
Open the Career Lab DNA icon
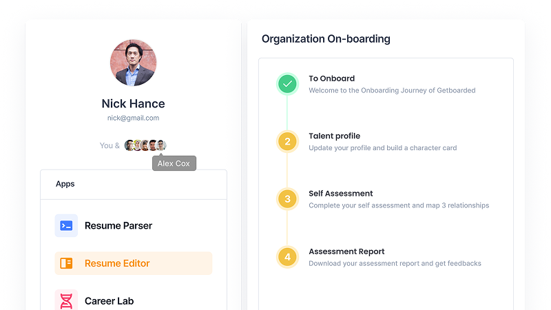tap(66, 300)
